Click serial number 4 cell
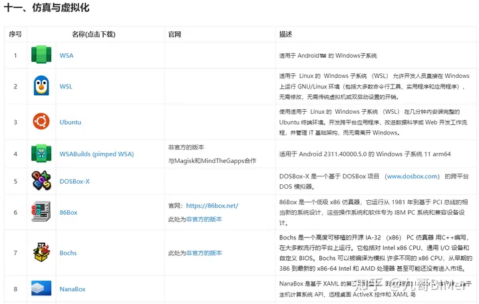Screen dimensions: 479x304 coord(15,154)
